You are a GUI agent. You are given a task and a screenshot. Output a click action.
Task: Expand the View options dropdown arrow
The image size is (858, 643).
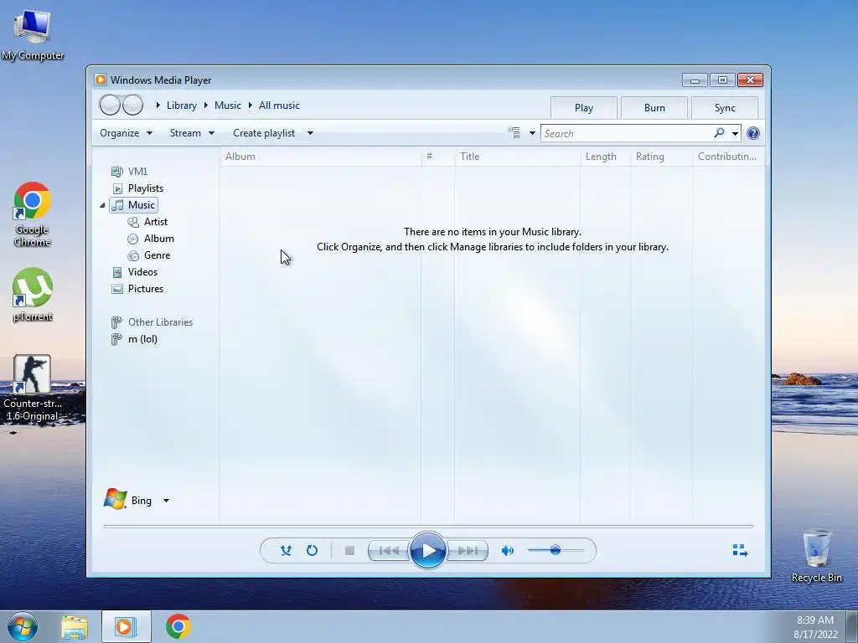tap(532, 133)
